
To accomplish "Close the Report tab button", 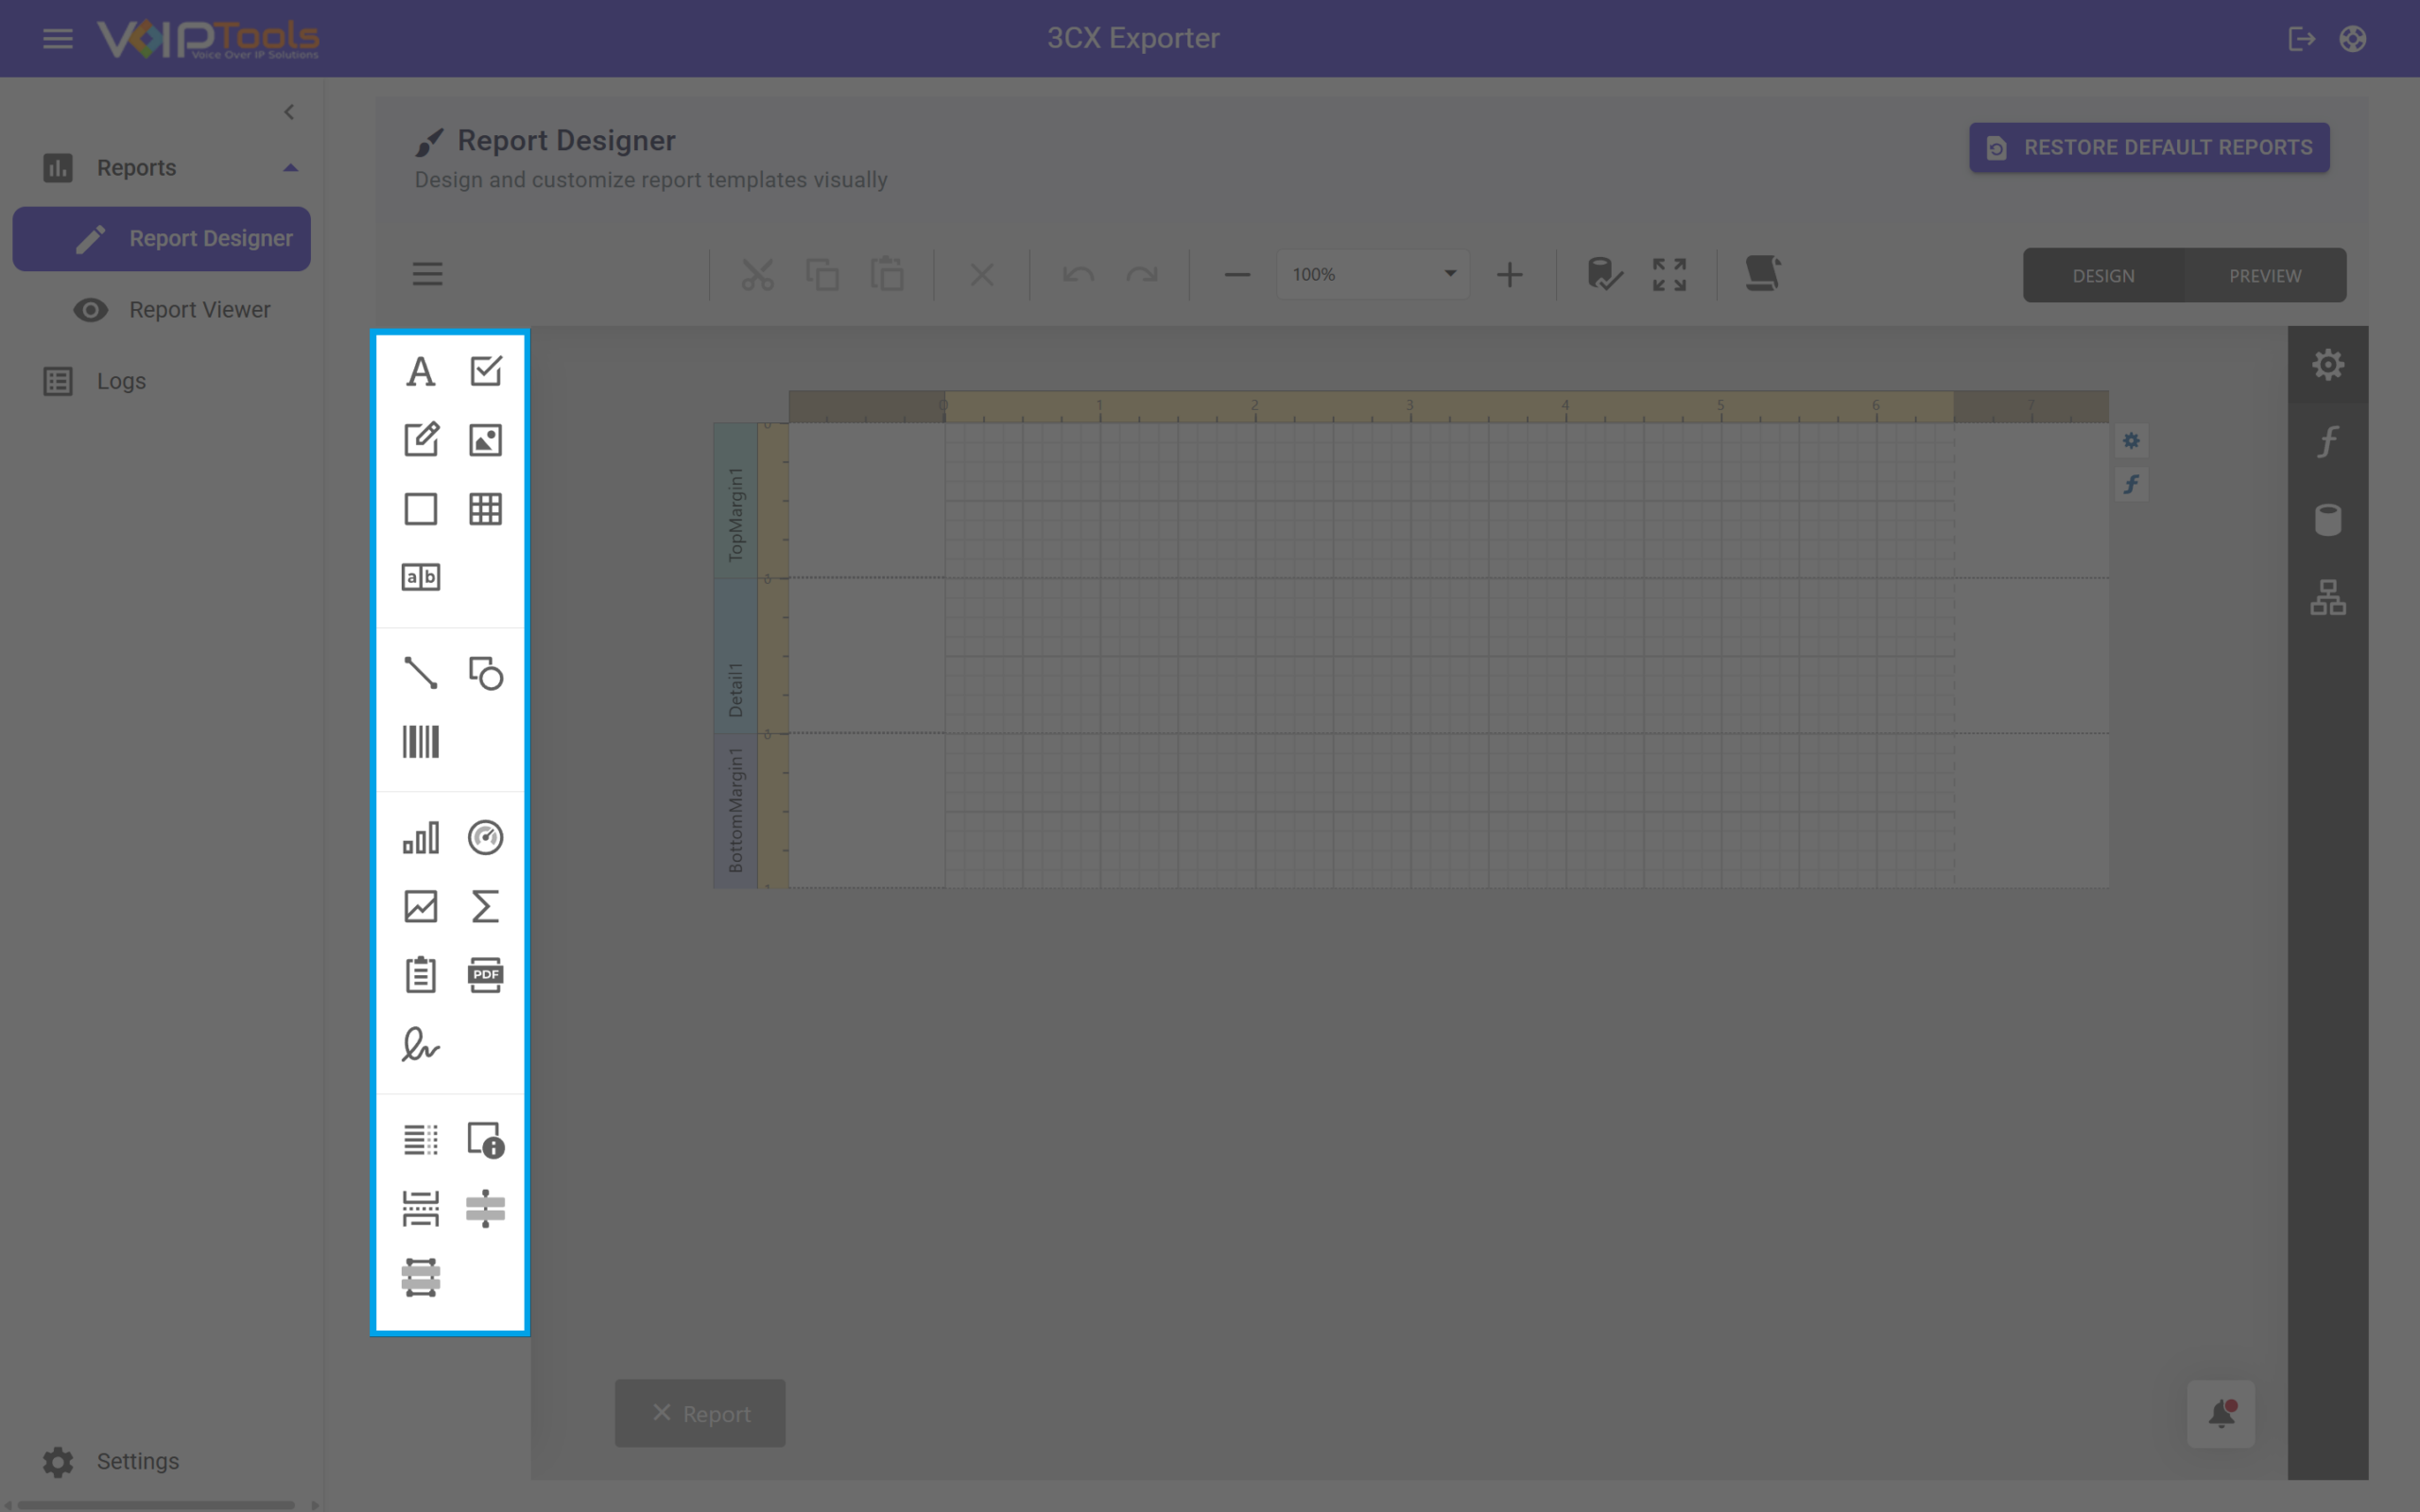I will click(661, 1413).
